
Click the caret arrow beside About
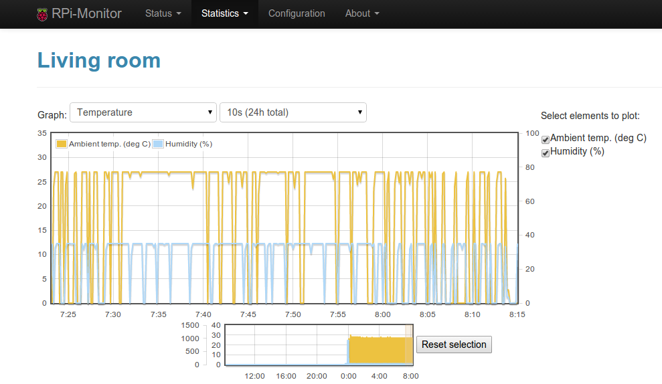(377, 14)
